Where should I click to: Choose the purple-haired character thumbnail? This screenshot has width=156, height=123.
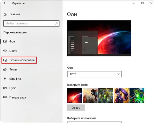[x=121, y=95]
